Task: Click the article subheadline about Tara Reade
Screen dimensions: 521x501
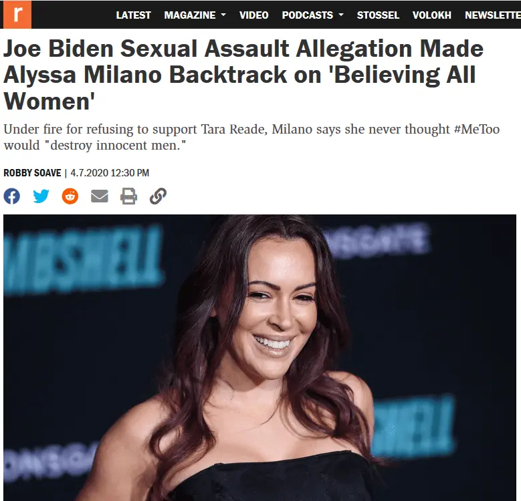Action: point(251,137)
